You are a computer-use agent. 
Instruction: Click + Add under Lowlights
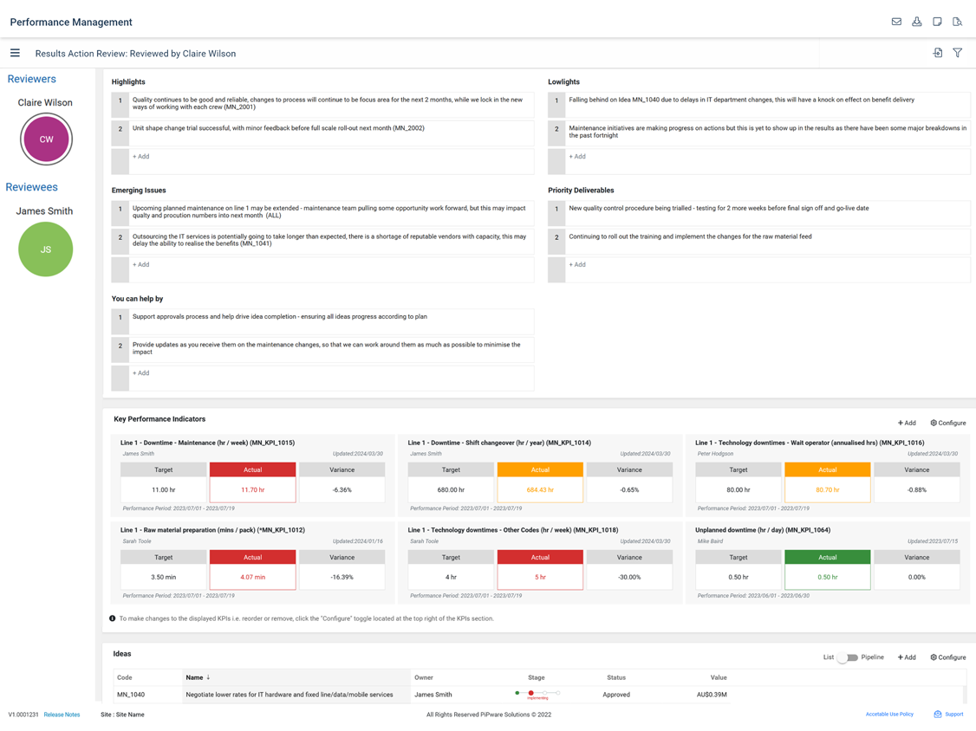[577, 157]
